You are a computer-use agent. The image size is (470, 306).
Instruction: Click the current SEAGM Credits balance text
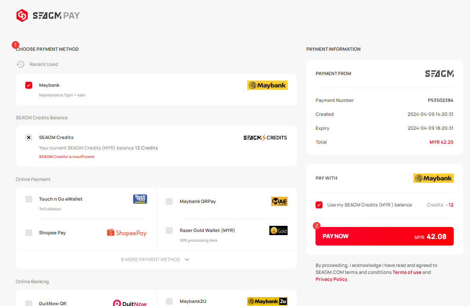pos(99,148)
